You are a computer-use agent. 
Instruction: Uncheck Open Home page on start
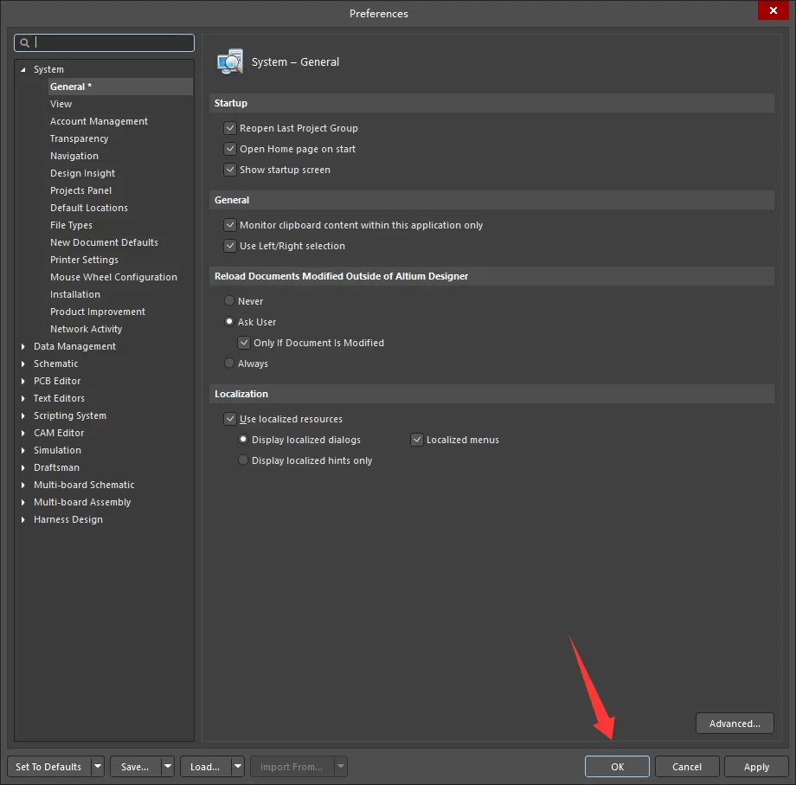coord(230,149)
